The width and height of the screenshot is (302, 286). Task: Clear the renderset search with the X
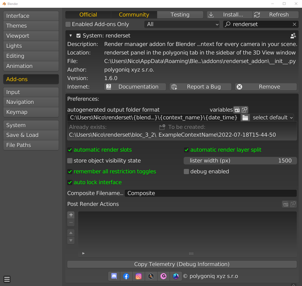coord(294,24)
